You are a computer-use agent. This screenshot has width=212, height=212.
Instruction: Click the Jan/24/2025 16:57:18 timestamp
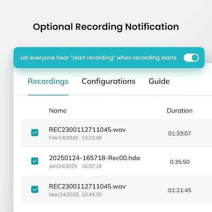pos(75,166)
